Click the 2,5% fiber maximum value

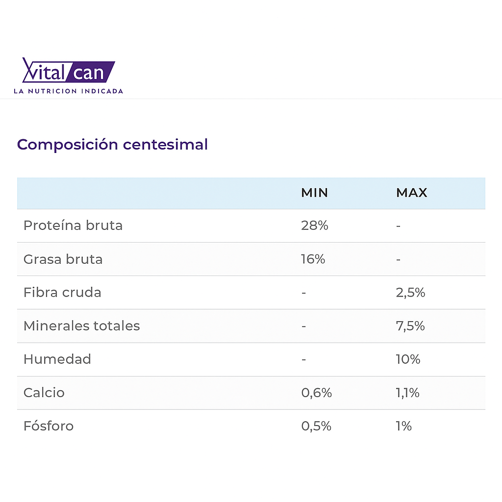pyautogui.click(x=410, y=292)
